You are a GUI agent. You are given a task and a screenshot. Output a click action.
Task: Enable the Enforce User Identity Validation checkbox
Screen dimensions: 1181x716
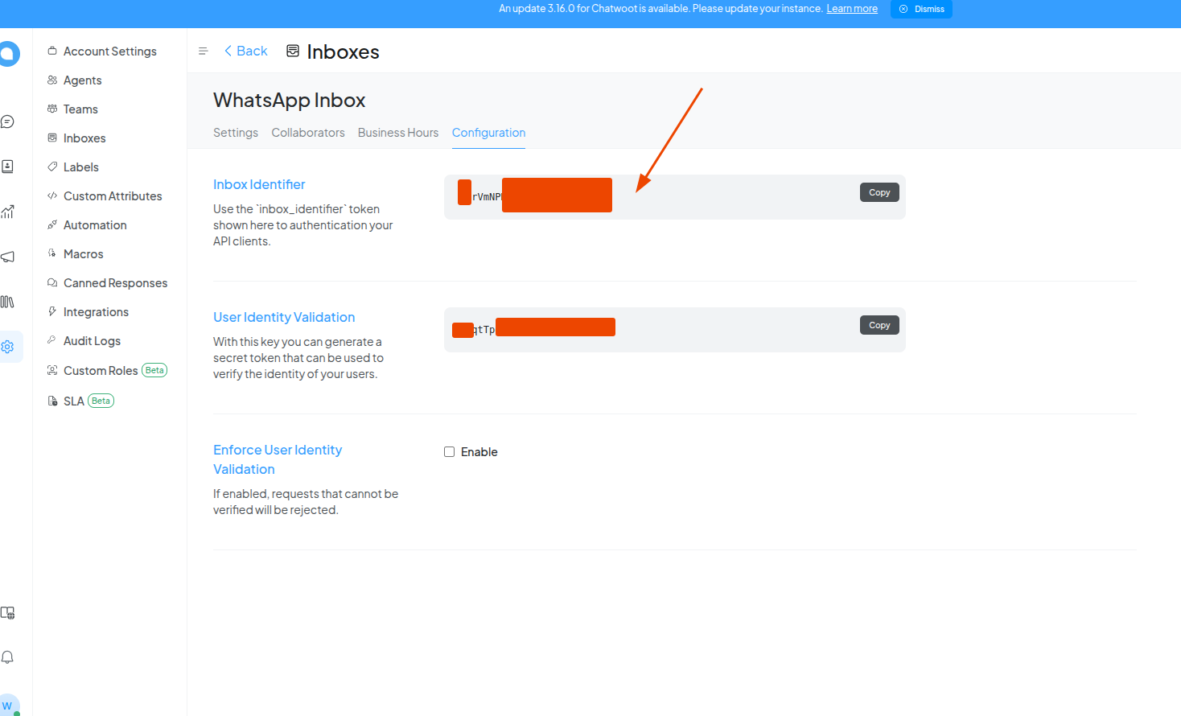450,452
